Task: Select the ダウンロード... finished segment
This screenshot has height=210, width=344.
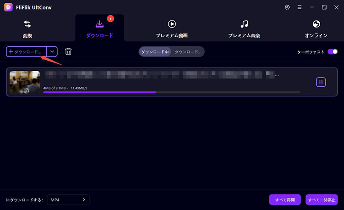Action: [188, 52]
